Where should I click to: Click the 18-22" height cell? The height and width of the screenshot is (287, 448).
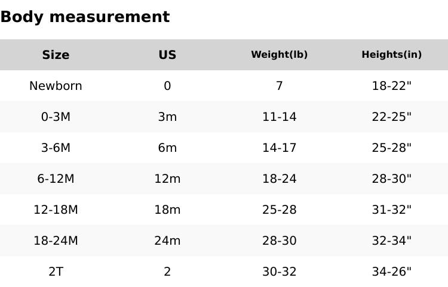coord(391,86)
